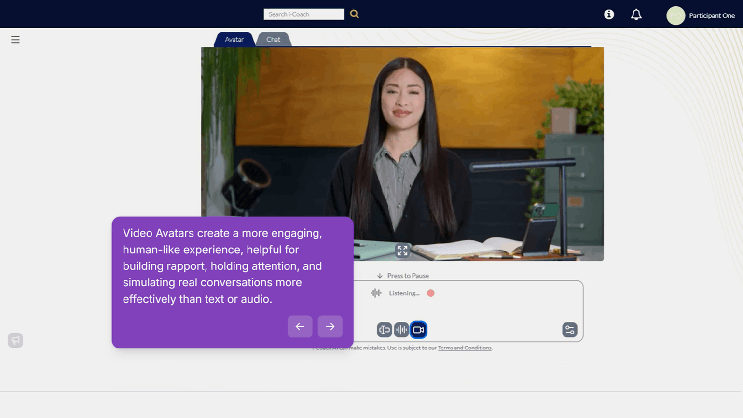Open the Participant One account menu
The width and height of the screenshot is (743, 418).
(711, 15)
